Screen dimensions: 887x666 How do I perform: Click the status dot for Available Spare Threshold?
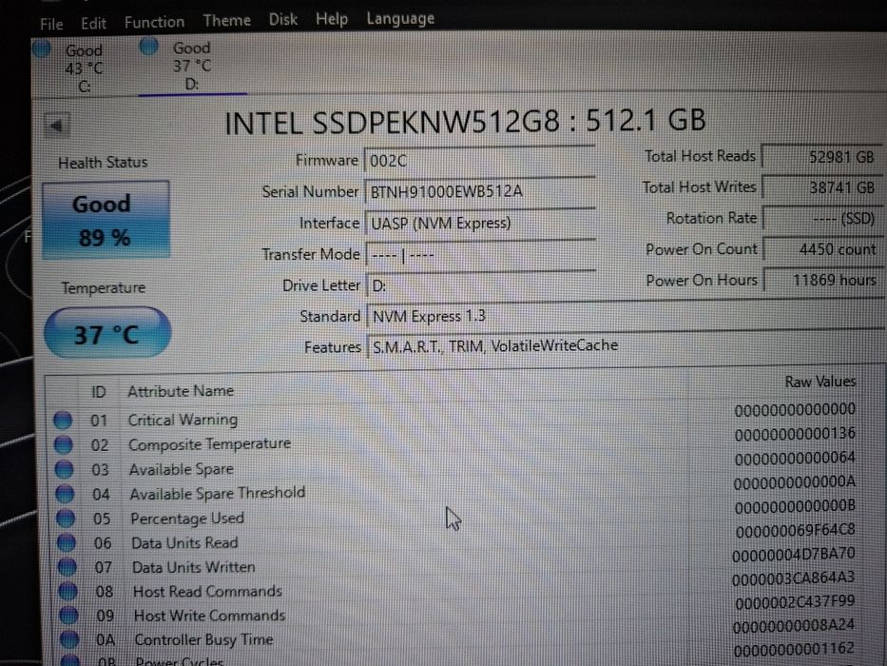pyautogui.click(x=65, y=494)
